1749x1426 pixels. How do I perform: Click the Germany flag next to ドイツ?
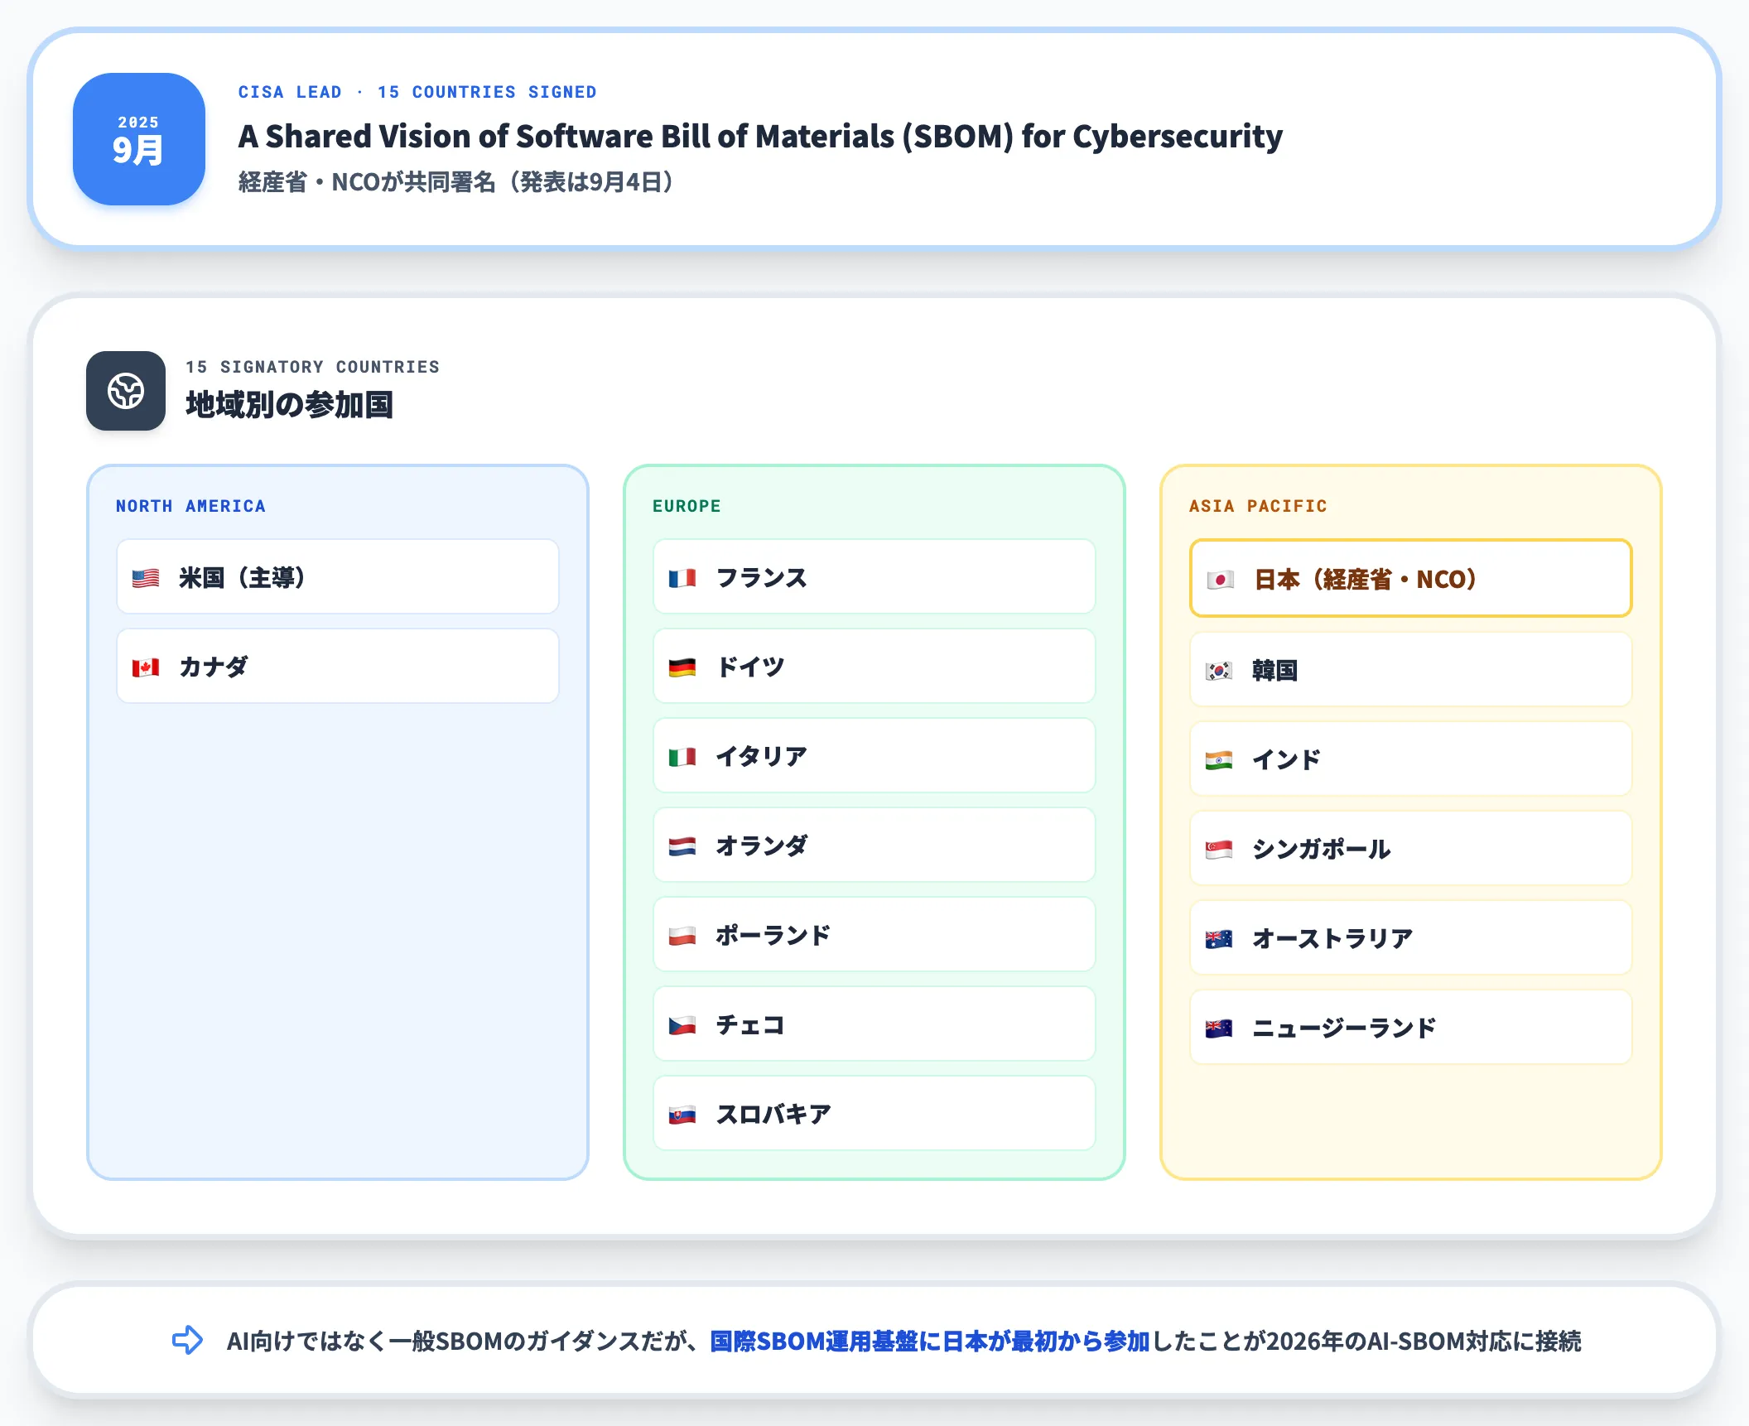pyautogui.click(x=682, y=667)
